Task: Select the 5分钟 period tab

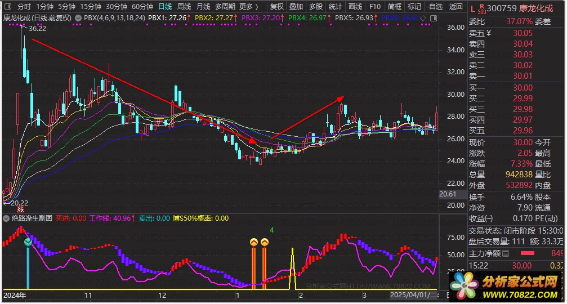Action: click(x=66, y=7)
